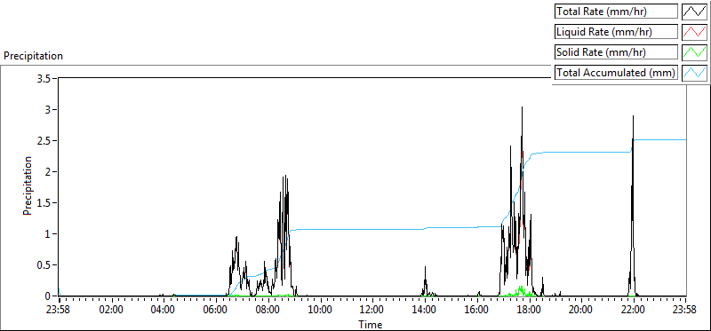Select the Total Accumulated (mm) legend label
711x331 pixels.
click(x=616, y=73)
